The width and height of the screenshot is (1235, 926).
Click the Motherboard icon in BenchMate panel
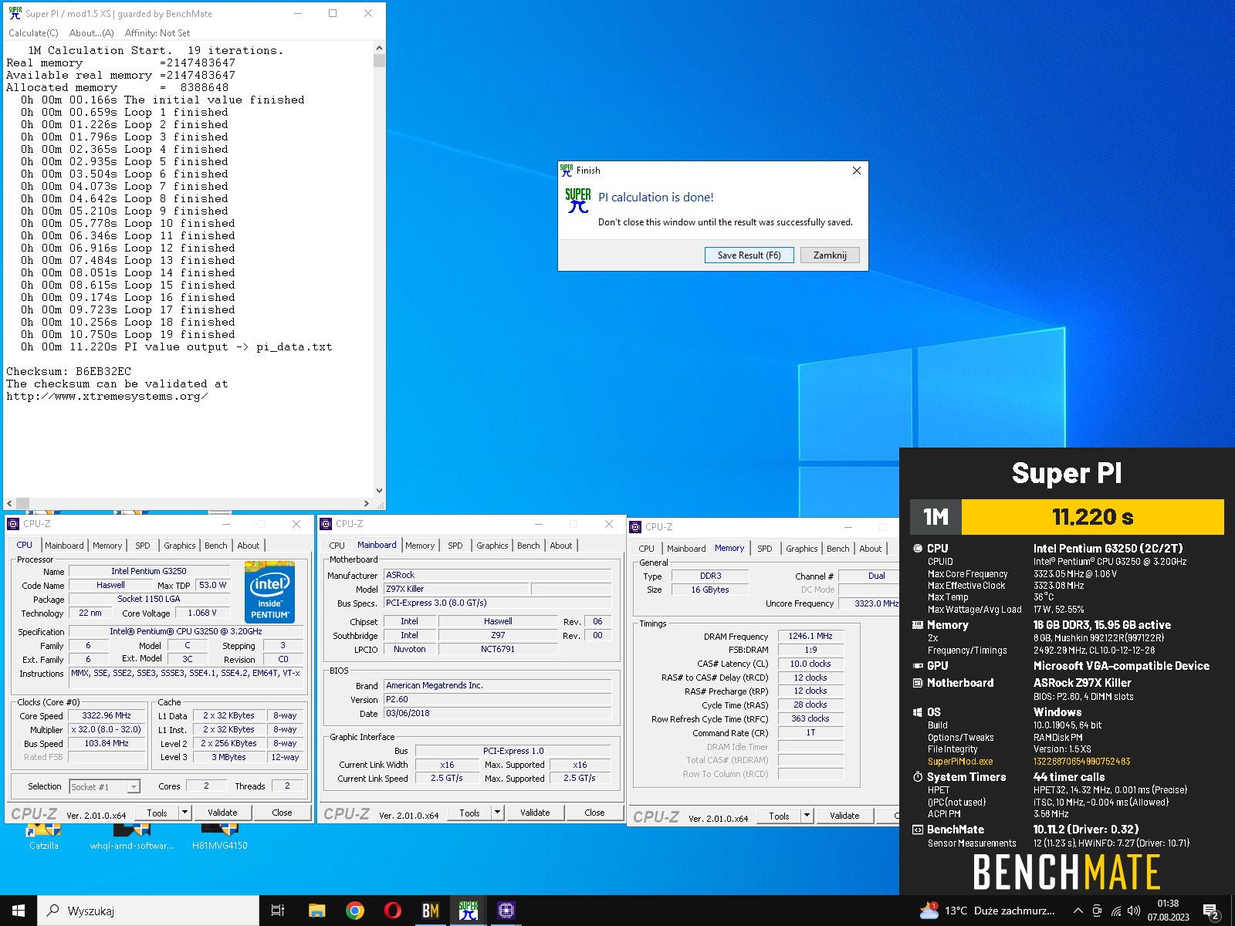click(x=918, y=683)
